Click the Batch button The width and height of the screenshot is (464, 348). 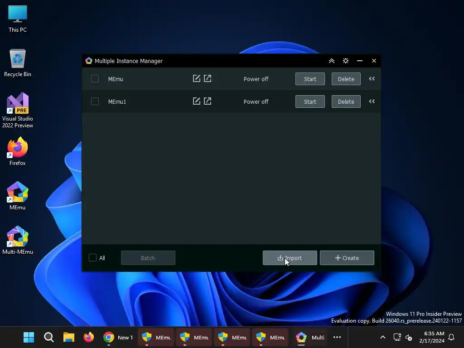coord(148,258)
